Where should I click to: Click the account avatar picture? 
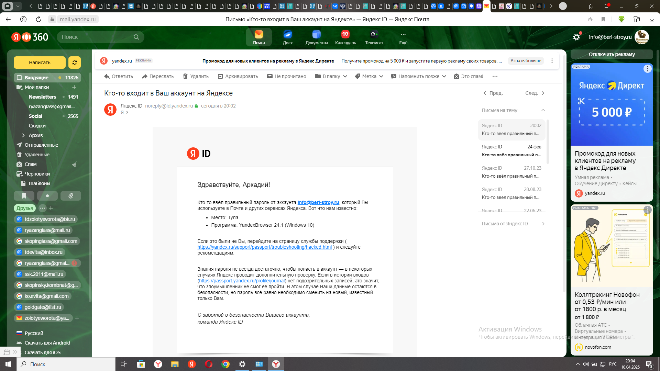641,37
